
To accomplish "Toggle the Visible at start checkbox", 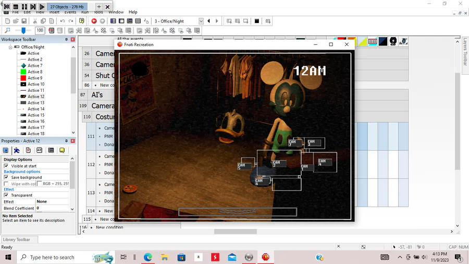I will click(x=6, y=166).
